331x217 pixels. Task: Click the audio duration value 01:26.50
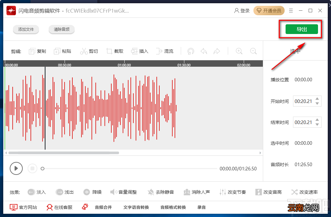[303, 164]
